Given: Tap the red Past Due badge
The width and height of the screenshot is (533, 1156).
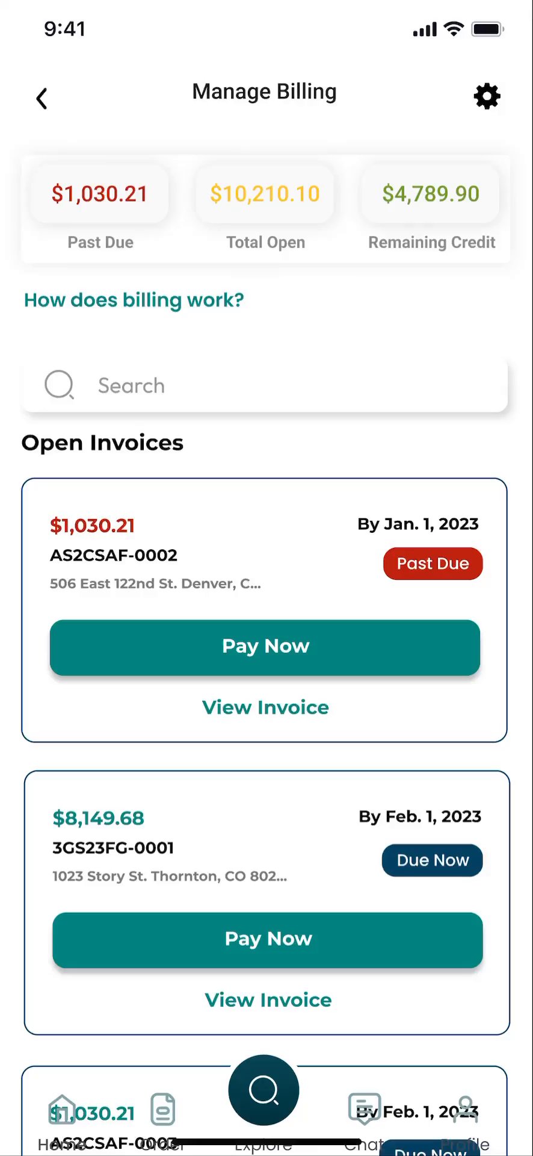Looking at the screenshot, I should [433, 564].
